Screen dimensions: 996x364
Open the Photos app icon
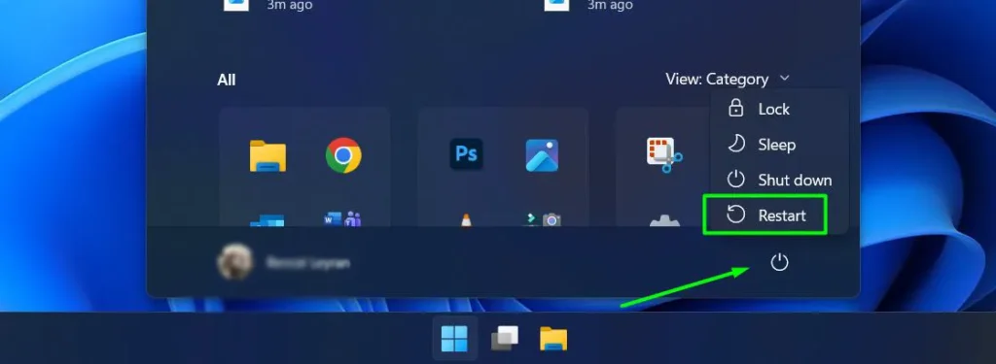(x=542, y=155)
